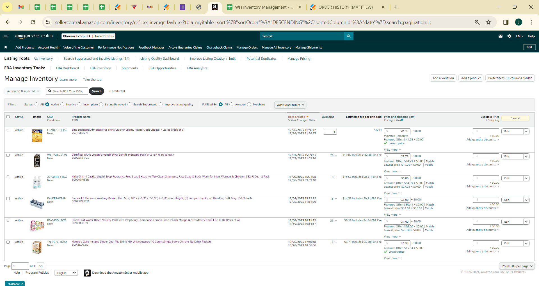539x286 pixels.
Task: Open Seller Central messages envelope
Action: point(501,36)
